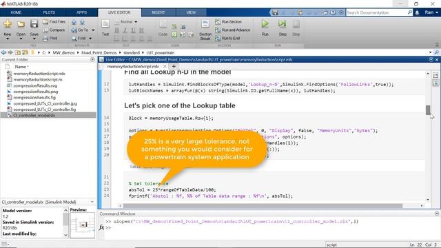
Task: Open address bar history dropdown arrow
Action: point(430,52)
